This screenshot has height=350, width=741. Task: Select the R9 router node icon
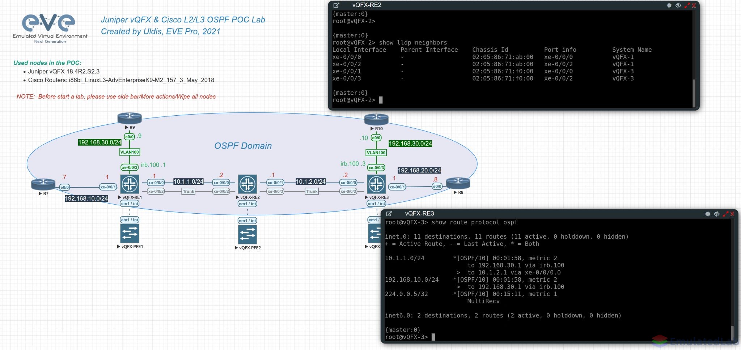tap(130, 118)
